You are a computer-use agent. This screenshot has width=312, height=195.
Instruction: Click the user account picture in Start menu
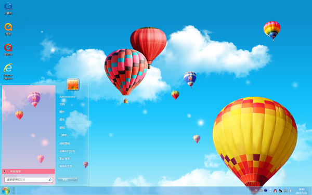(73, 84)
